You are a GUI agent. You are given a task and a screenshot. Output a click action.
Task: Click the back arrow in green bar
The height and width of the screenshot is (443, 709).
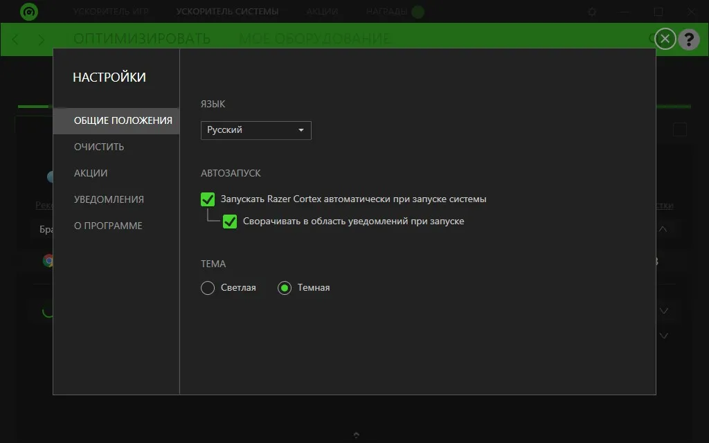15,39
